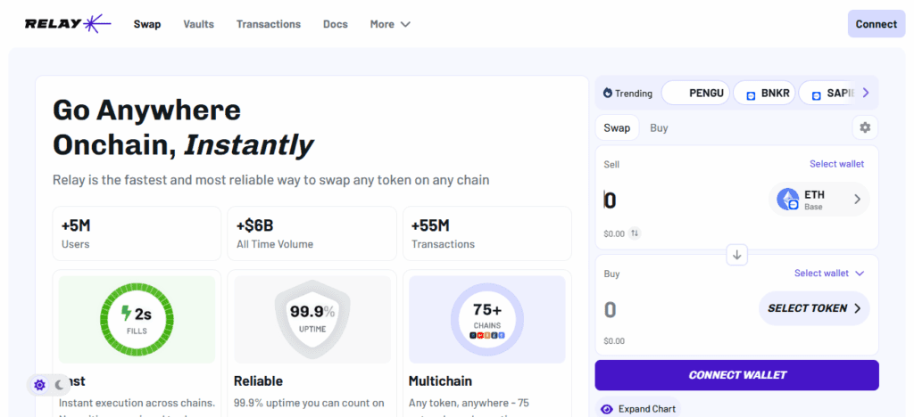Expand the Buy section Select wallet dropdown
This screenshot has width=914, height=417.
pyautogui.click(x=829, y=274)
